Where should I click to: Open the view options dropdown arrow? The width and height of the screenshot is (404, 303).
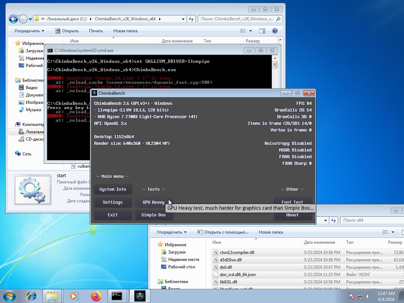(250, 31)
